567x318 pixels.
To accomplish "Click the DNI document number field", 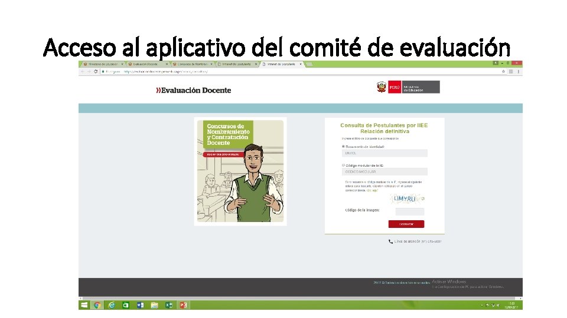I will pos(384,153).
